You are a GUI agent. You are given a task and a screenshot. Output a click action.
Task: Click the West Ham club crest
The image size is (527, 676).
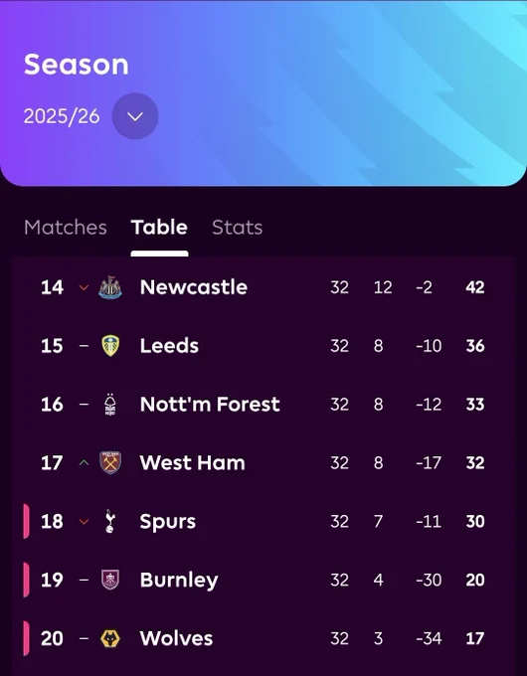pyautogui.click(x=110, y=462)
